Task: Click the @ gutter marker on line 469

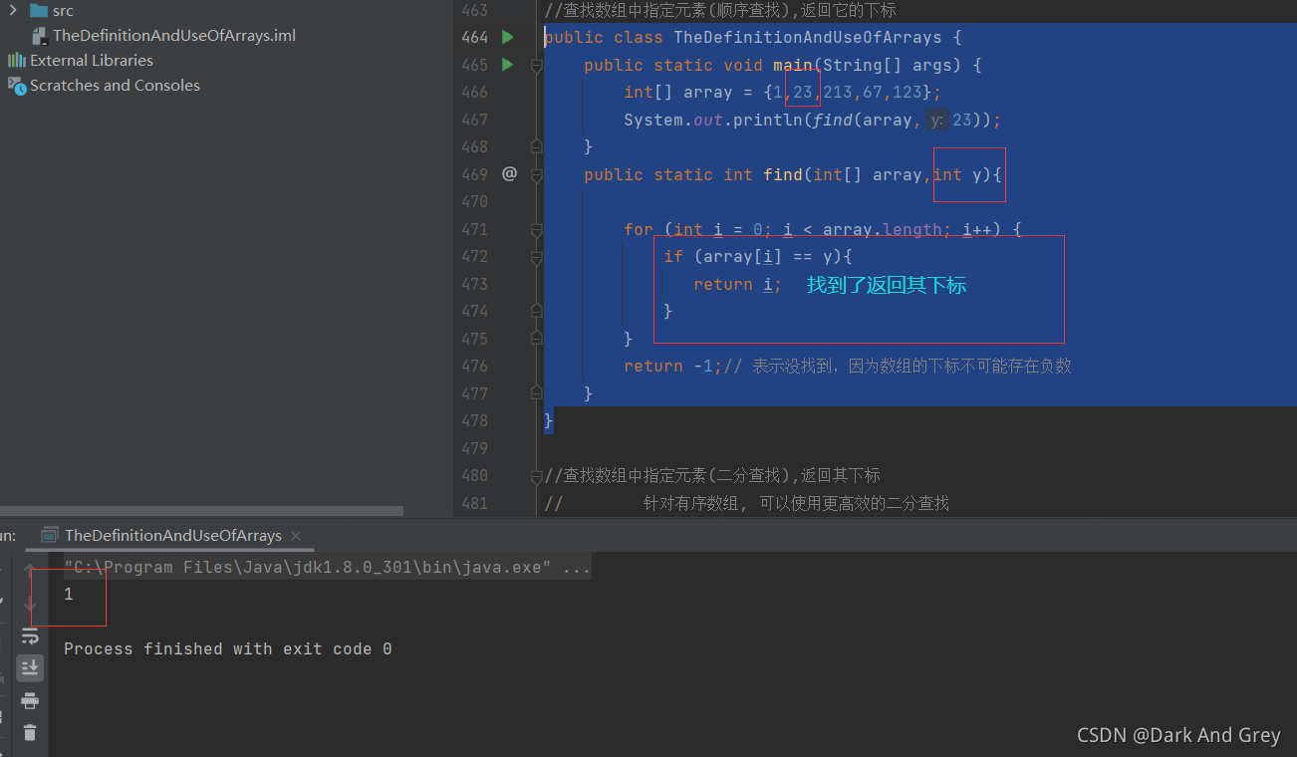Action: pyautogui.click(x=509, y=173)
